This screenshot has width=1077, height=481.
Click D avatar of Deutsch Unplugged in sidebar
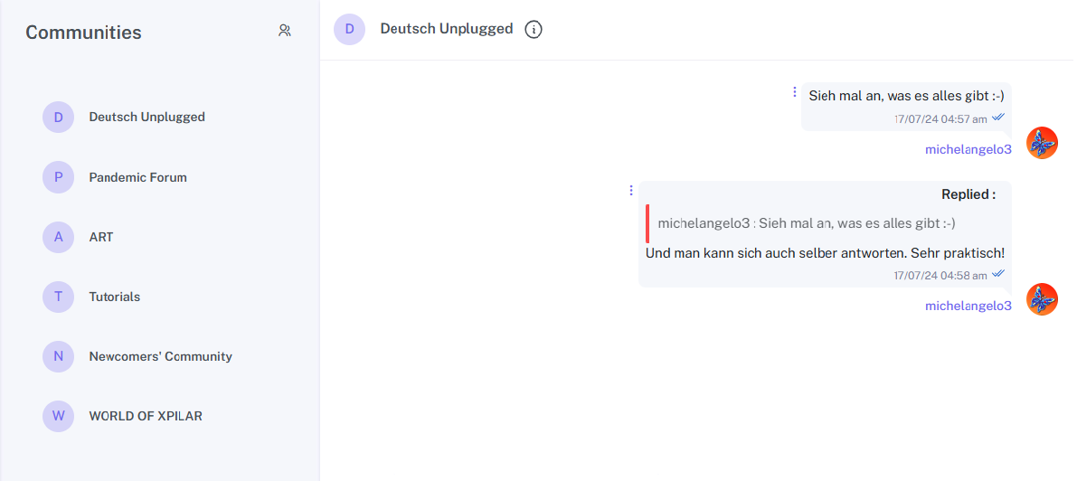[59, 118]
